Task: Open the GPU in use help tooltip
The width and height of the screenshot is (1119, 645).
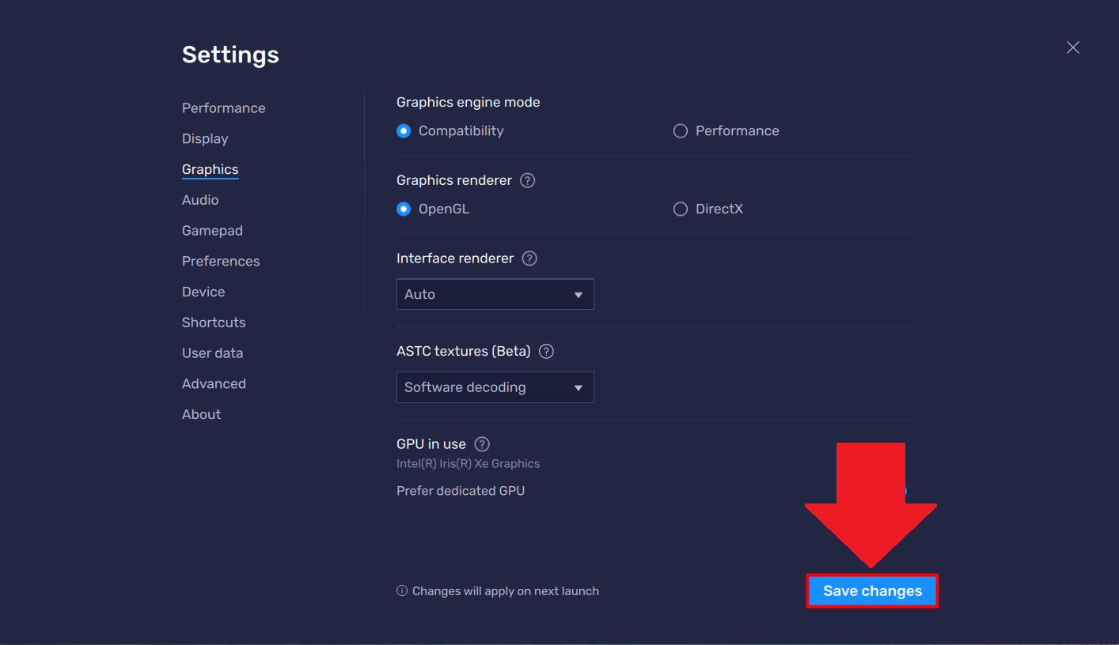Action: [x=481, y=444]
